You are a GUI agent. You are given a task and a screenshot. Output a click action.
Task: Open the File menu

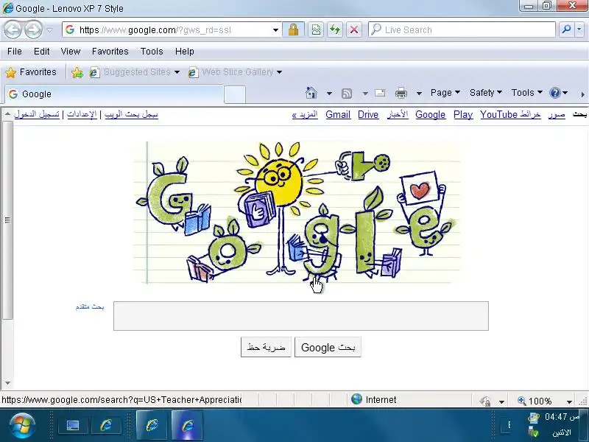pyautogui.click(x=15, y=52)
